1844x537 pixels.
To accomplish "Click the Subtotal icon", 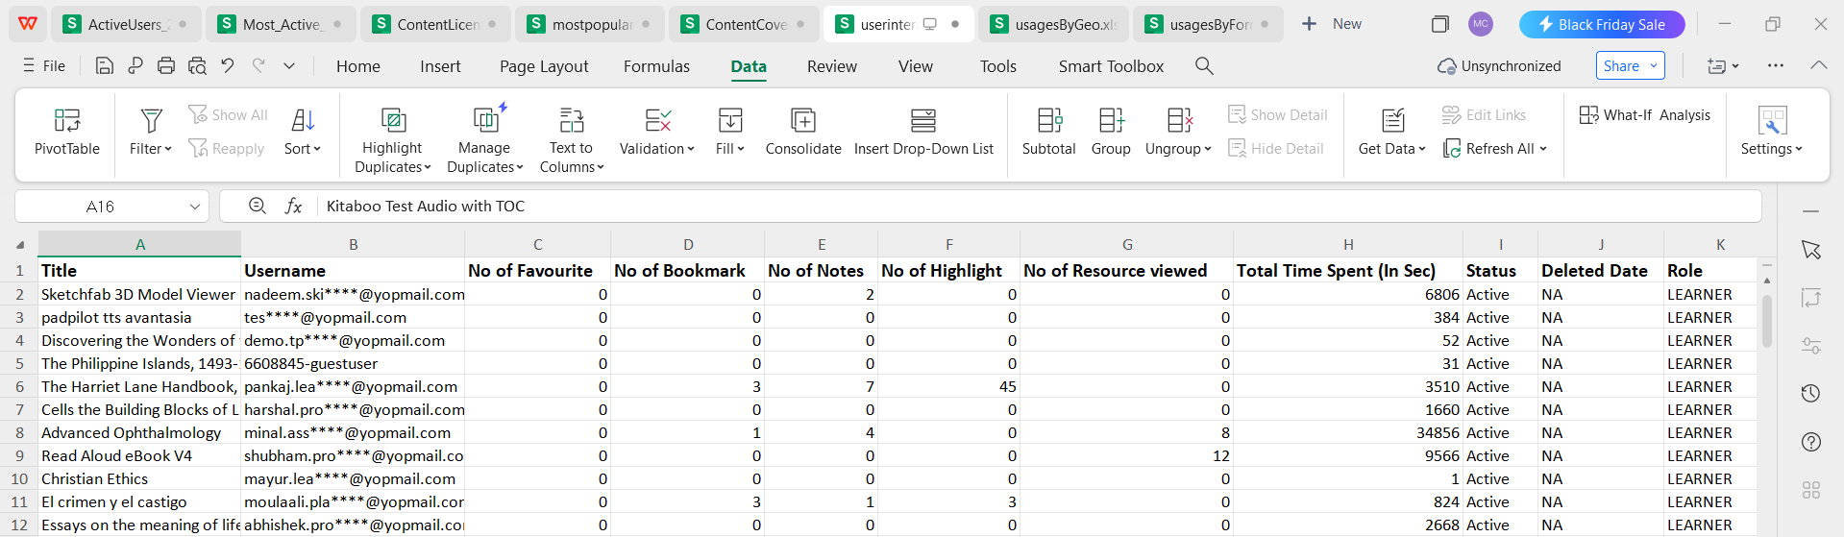I will [x=1048, y=120].
